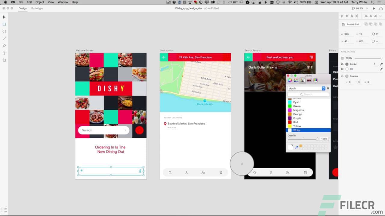Click the Search field in the Colors panel
385x216 pixels.
coord(308,94)
